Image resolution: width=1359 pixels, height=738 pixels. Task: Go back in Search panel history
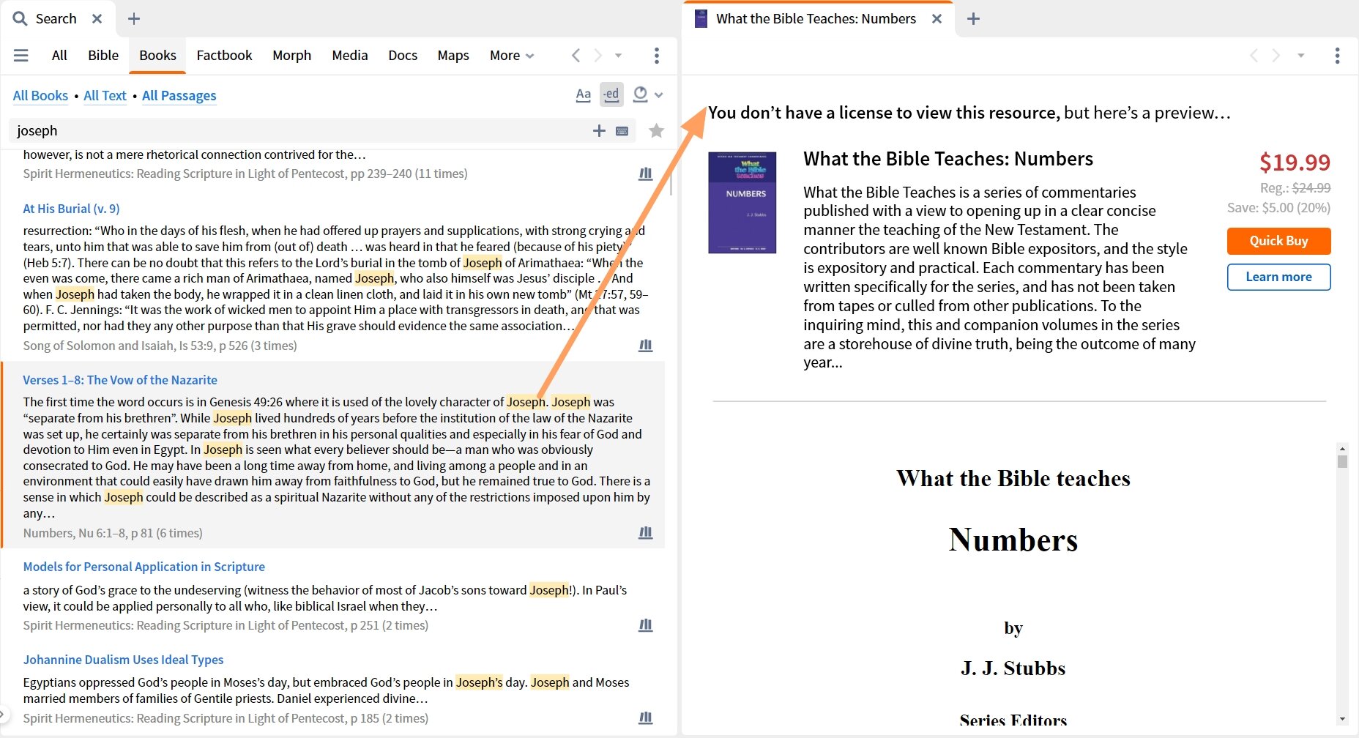pyautogui.click(x=576, y=56)
